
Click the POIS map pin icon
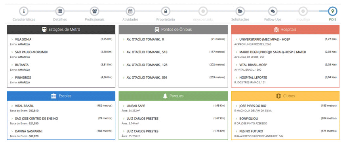[332, 11]
